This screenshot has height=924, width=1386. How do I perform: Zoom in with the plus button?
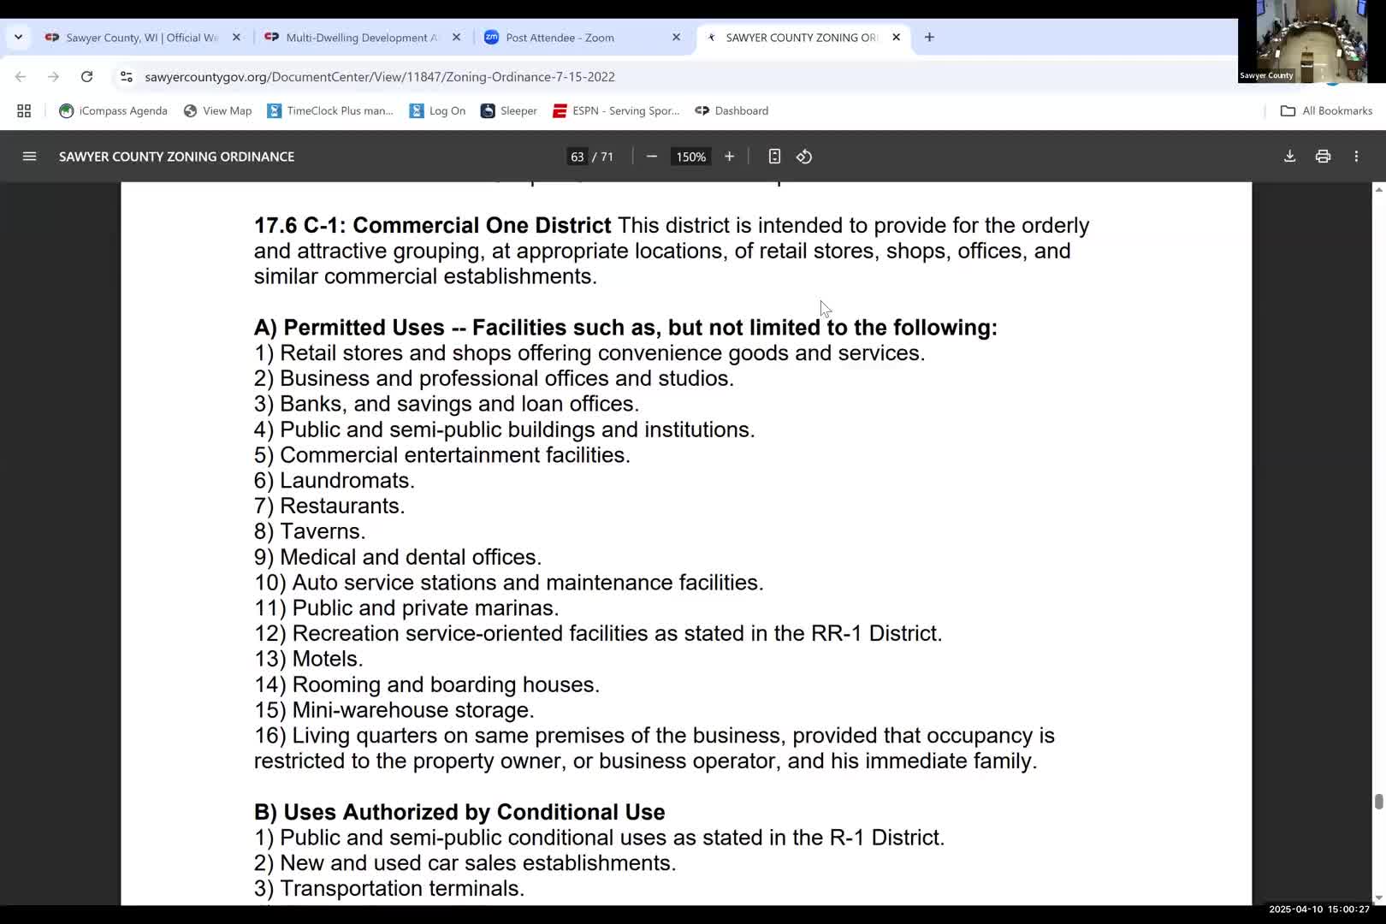(x=729, y=157)
